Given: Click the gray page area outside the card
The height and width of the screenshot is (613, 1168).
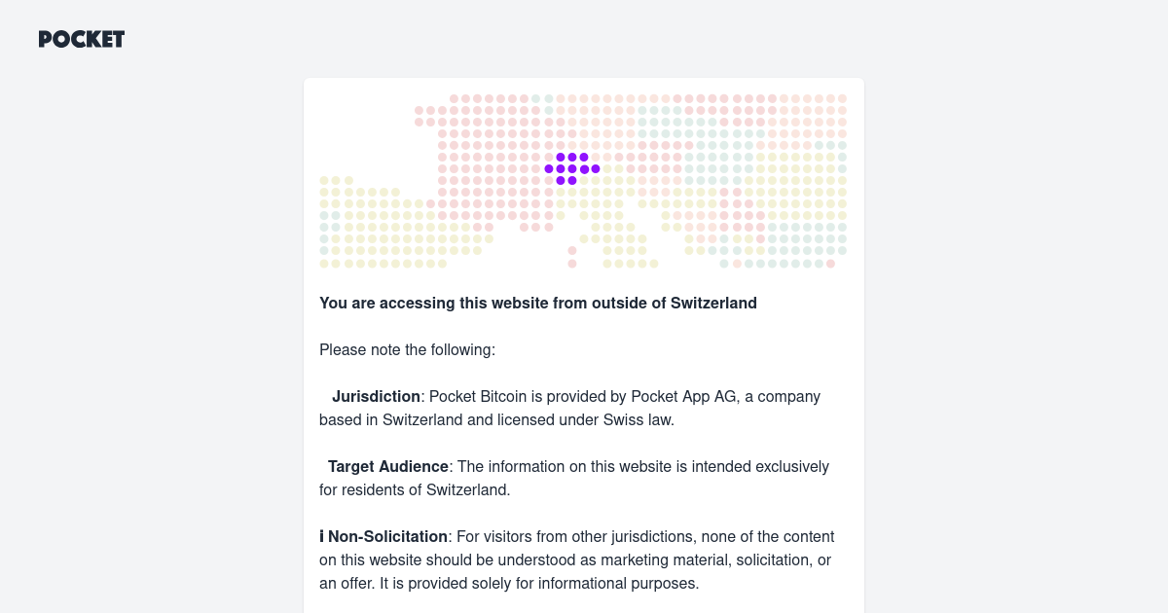Looking at the screenshot, I should (x=146, y=292).
